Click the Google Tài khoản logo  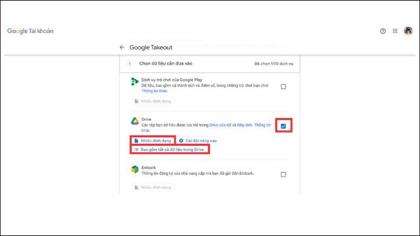click(30, 31)
